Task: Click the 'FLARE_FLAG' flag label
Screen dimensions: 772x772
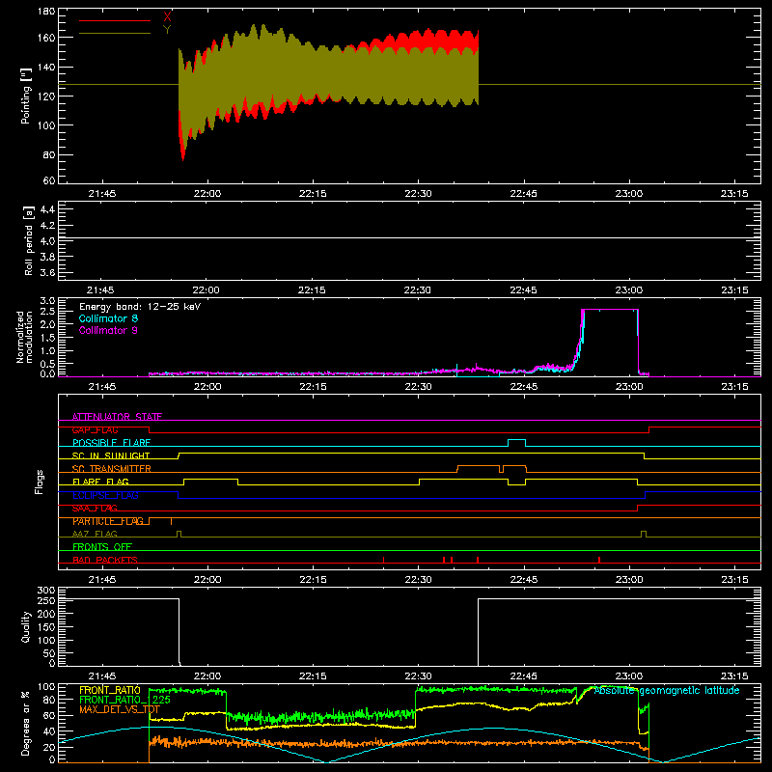Action: [x=100, y=482]
